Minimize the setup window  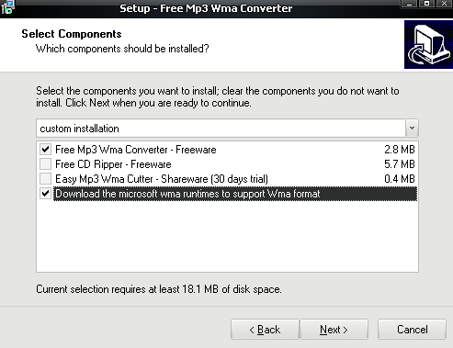(409, 4)
